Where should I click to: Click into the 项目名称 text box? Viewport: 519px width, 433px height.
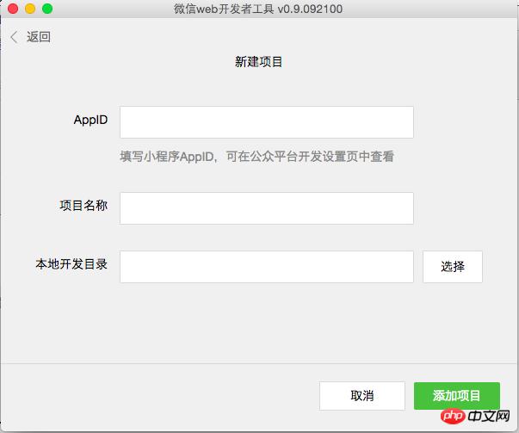266,207
